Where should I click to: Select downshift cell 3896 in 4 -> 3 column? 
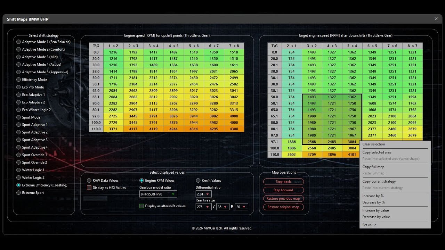[x=332, y=155]
